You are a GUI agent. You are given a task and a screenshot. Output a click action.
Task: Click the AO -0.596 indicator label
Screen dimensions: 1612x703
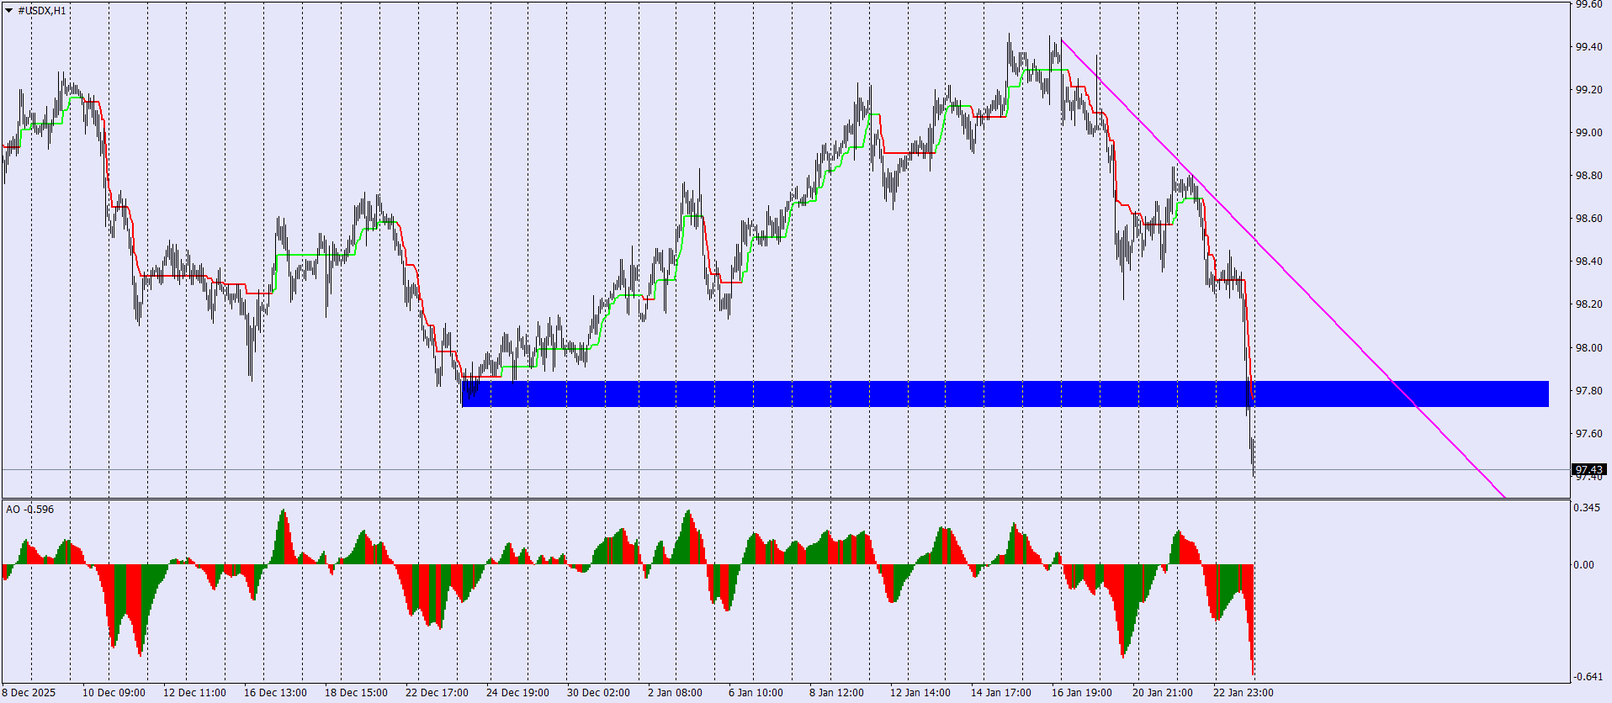[29, 509]
